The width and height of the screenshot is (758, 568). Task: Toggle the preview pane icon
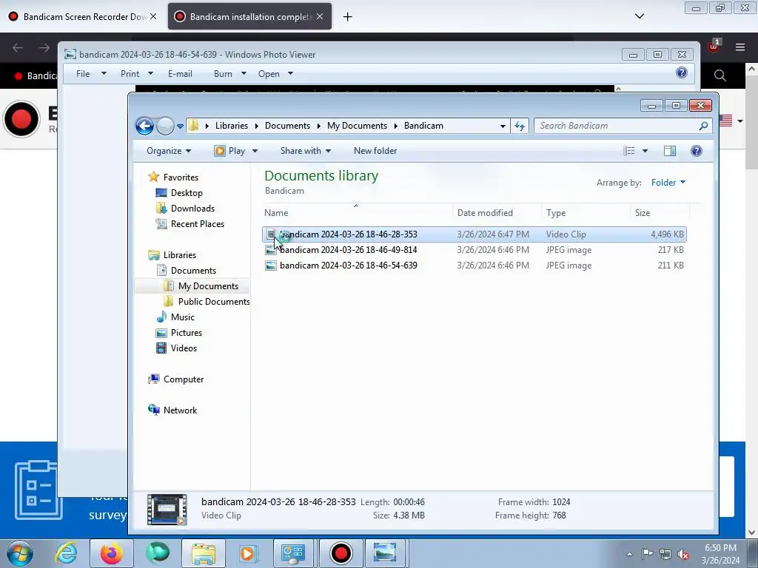click(669, 151)
